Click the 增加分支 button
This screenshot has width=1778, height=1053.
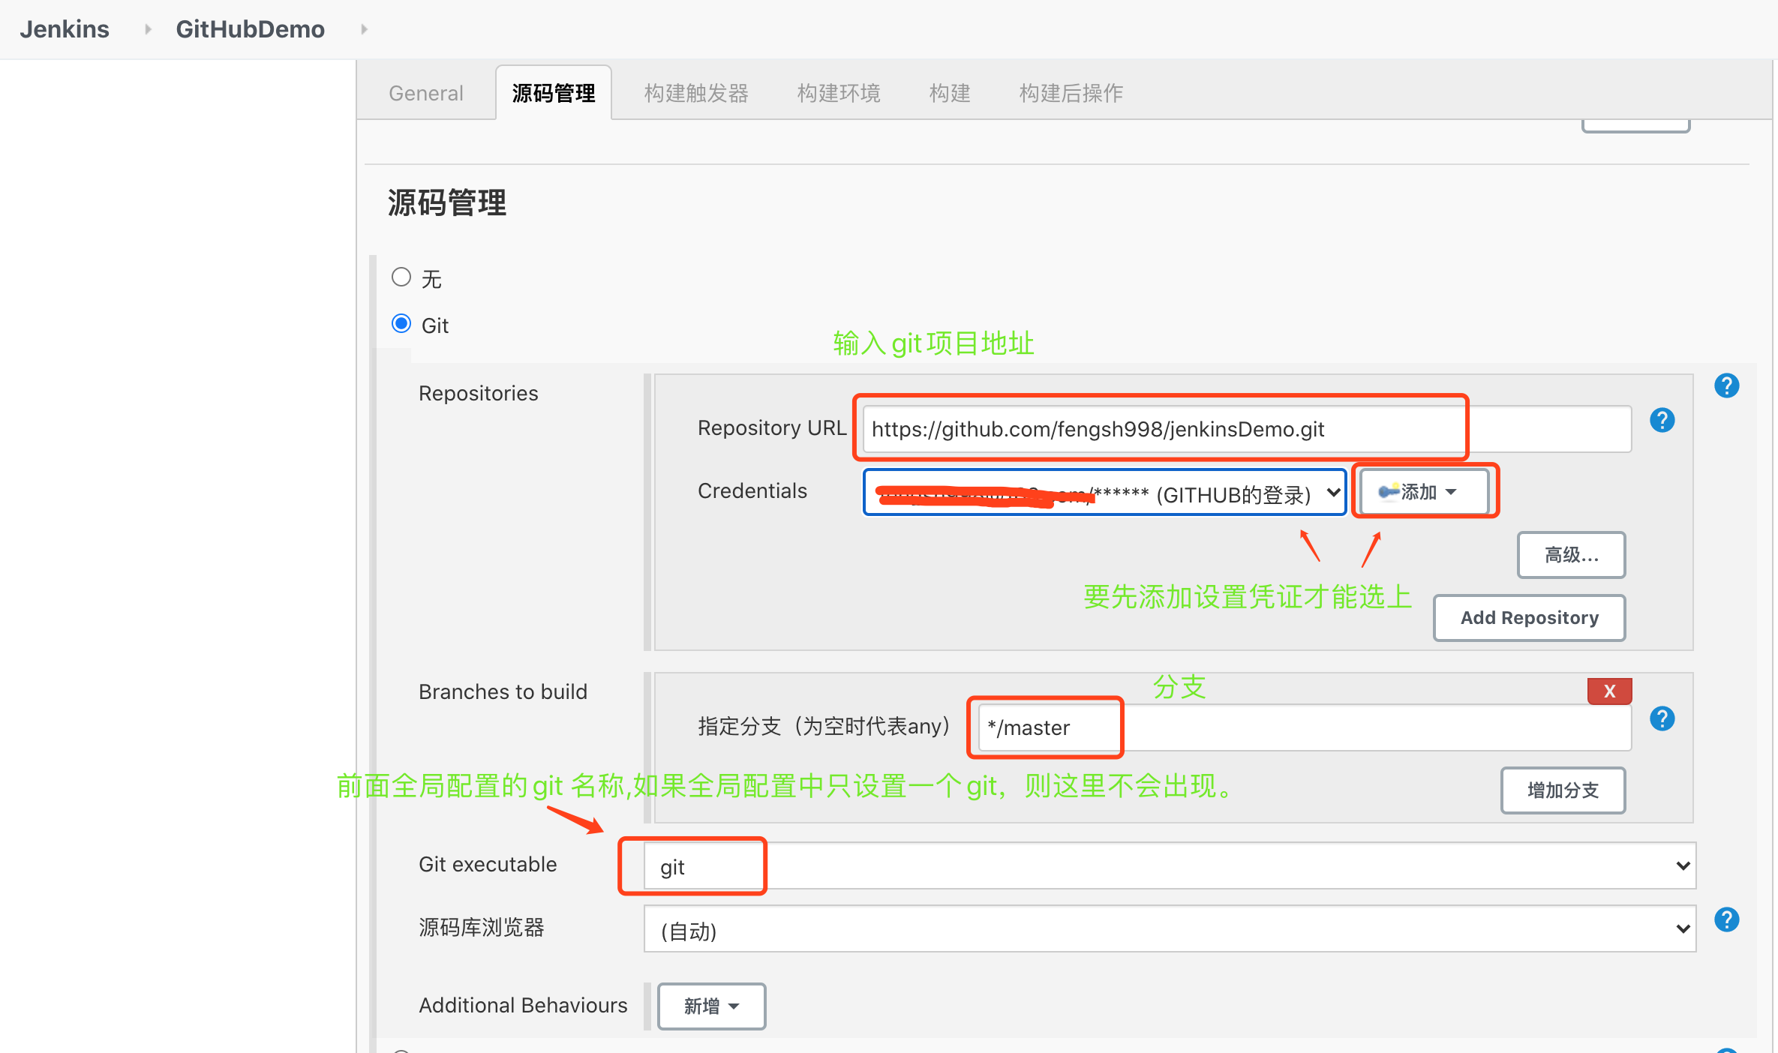(x=1562, y=790)
